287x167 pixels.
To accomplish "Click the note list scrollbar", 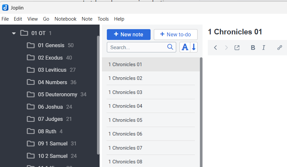I will (201, 111).
